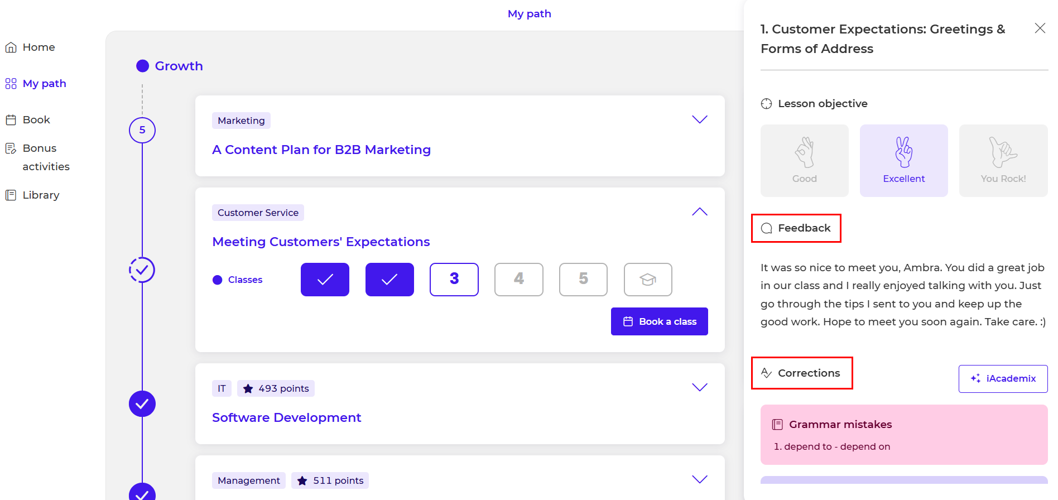Image resolution: width=1058 pixels, height=500 pixels.
Task: Open A Content Plan for B2B Marketing
Action: 321,150
